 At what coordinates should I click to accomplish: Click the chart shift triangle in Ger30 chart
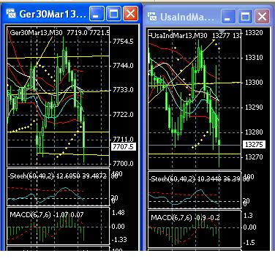(88, 29)
